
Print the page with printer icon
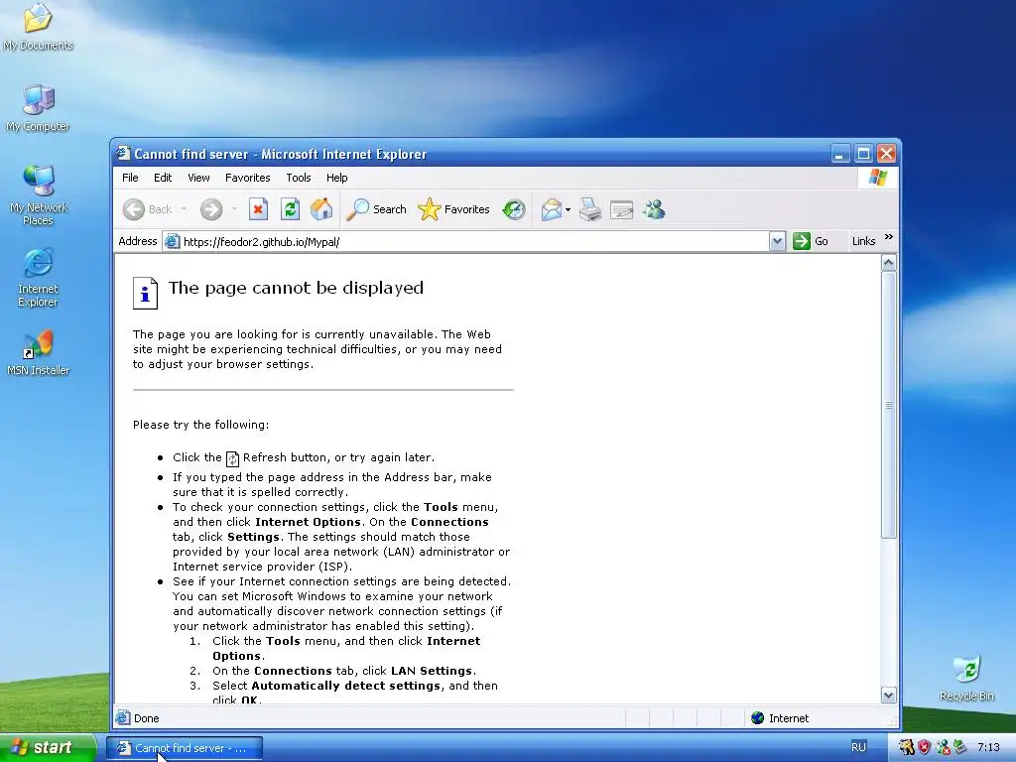click(x=590, y=209)
